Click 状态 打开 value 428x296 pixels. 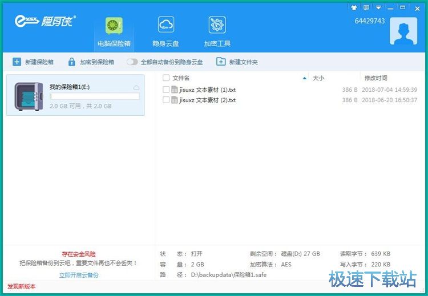tap(196, 254)
